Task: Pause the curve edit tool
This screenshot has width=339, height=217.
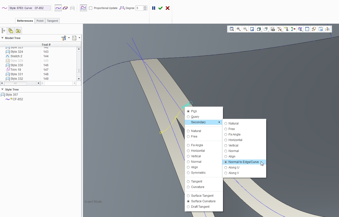Action: click(154, 8)
